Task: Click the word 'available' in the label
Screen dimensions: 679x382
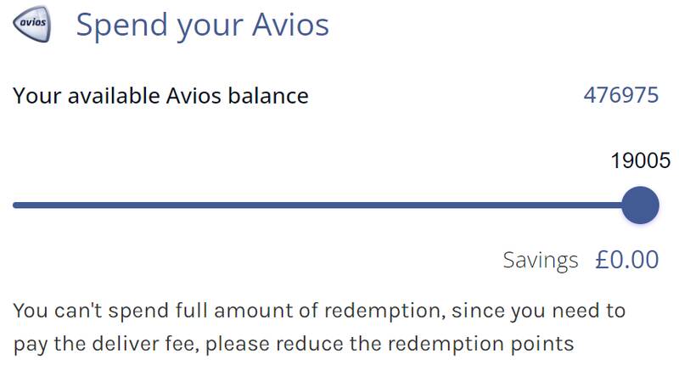Action: click(x=114, y=96)
